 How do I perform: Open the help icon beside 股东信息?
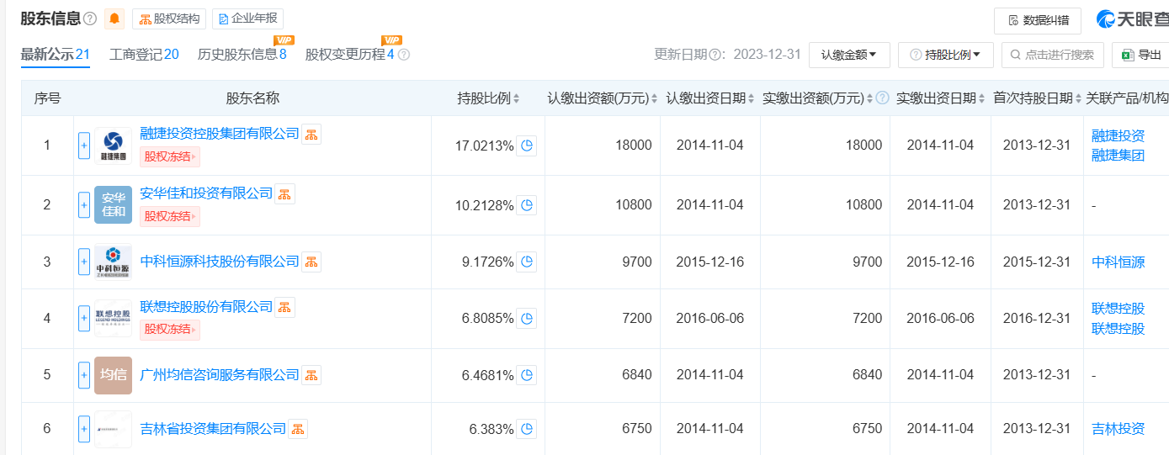(x=90, y=19)
